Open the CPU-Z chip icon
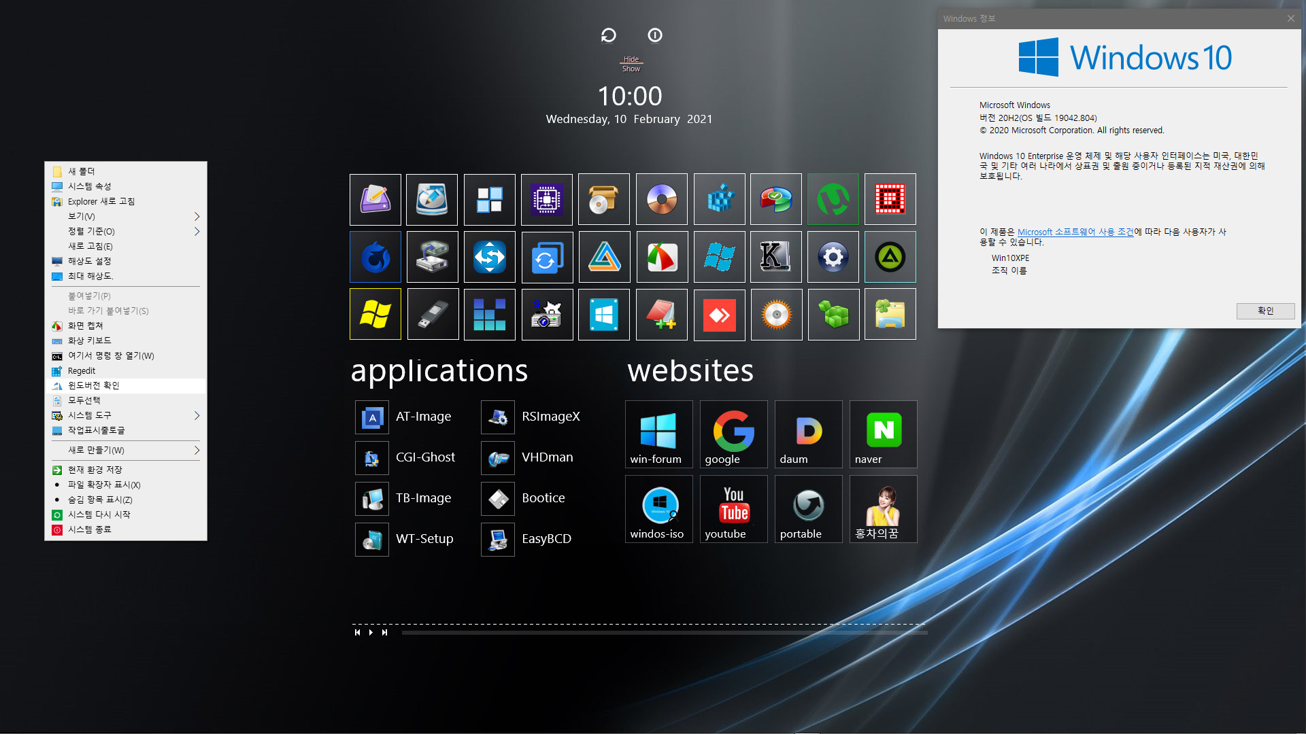The width and height of the screenshot is (1306, 734). (547, 199)
